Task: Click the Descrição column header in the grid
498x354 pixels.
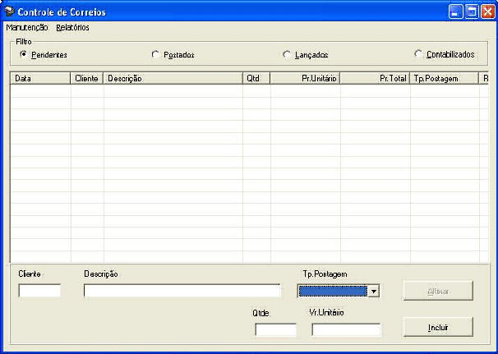Action: [x=173, y=79]
